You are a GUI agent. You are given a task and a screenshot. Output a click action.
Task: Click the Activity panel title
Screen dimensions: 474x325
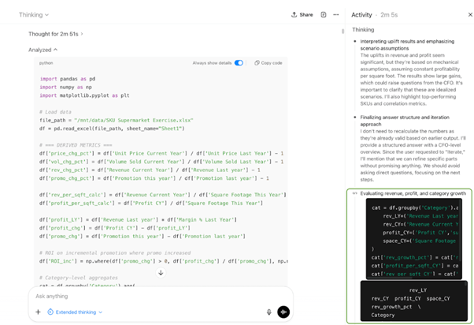click(362, 14)
